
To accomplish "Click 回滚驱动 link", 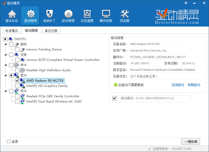I will coord(178,85).
